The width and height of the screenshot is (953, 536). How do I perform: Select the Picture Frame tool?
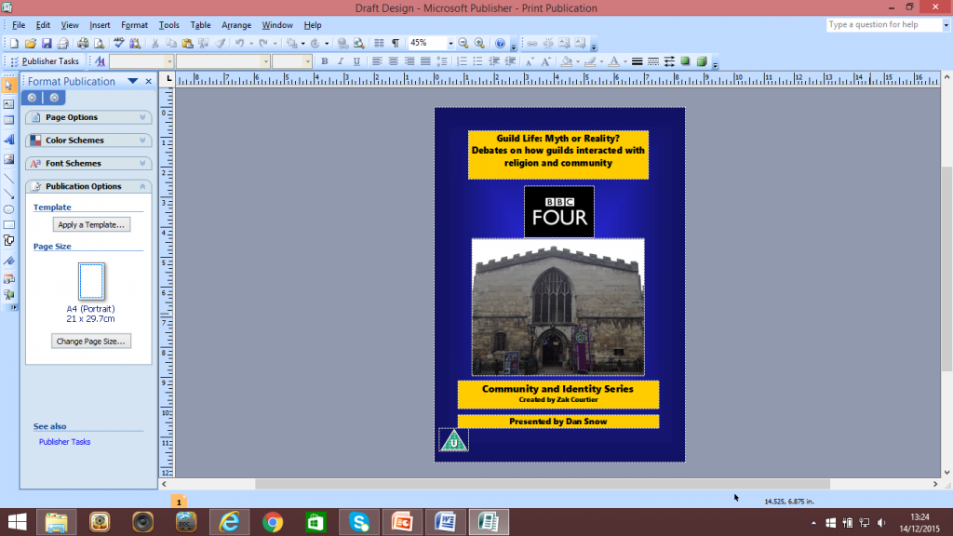click(x=8, y=159)
